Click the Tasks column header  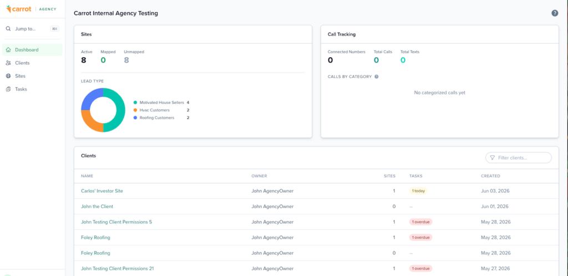pos(416,176)
